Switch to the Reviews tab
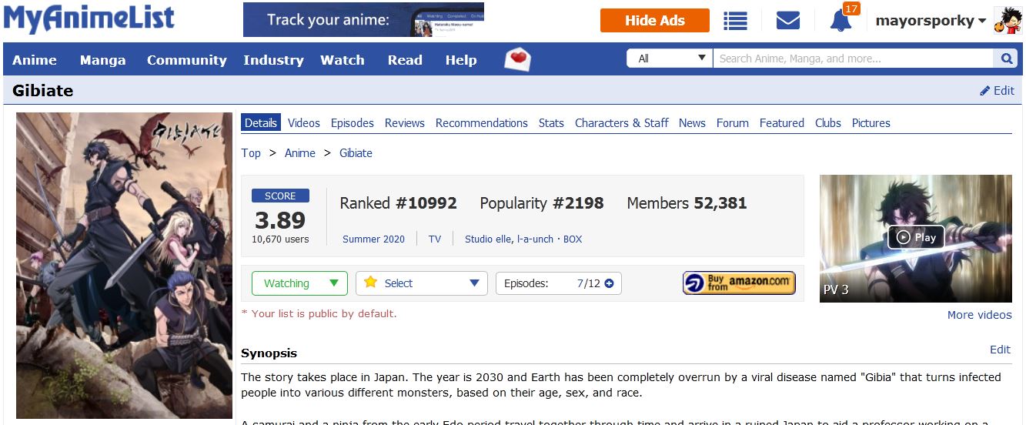The width and height of the screenshot is (1026, 425). pyautogui.click(x=405, y=123)
